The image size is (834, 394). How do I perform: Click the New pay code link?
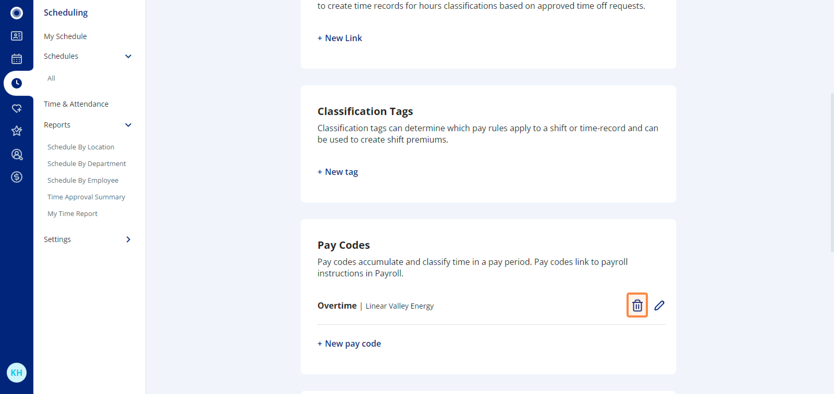pos(349,343)
